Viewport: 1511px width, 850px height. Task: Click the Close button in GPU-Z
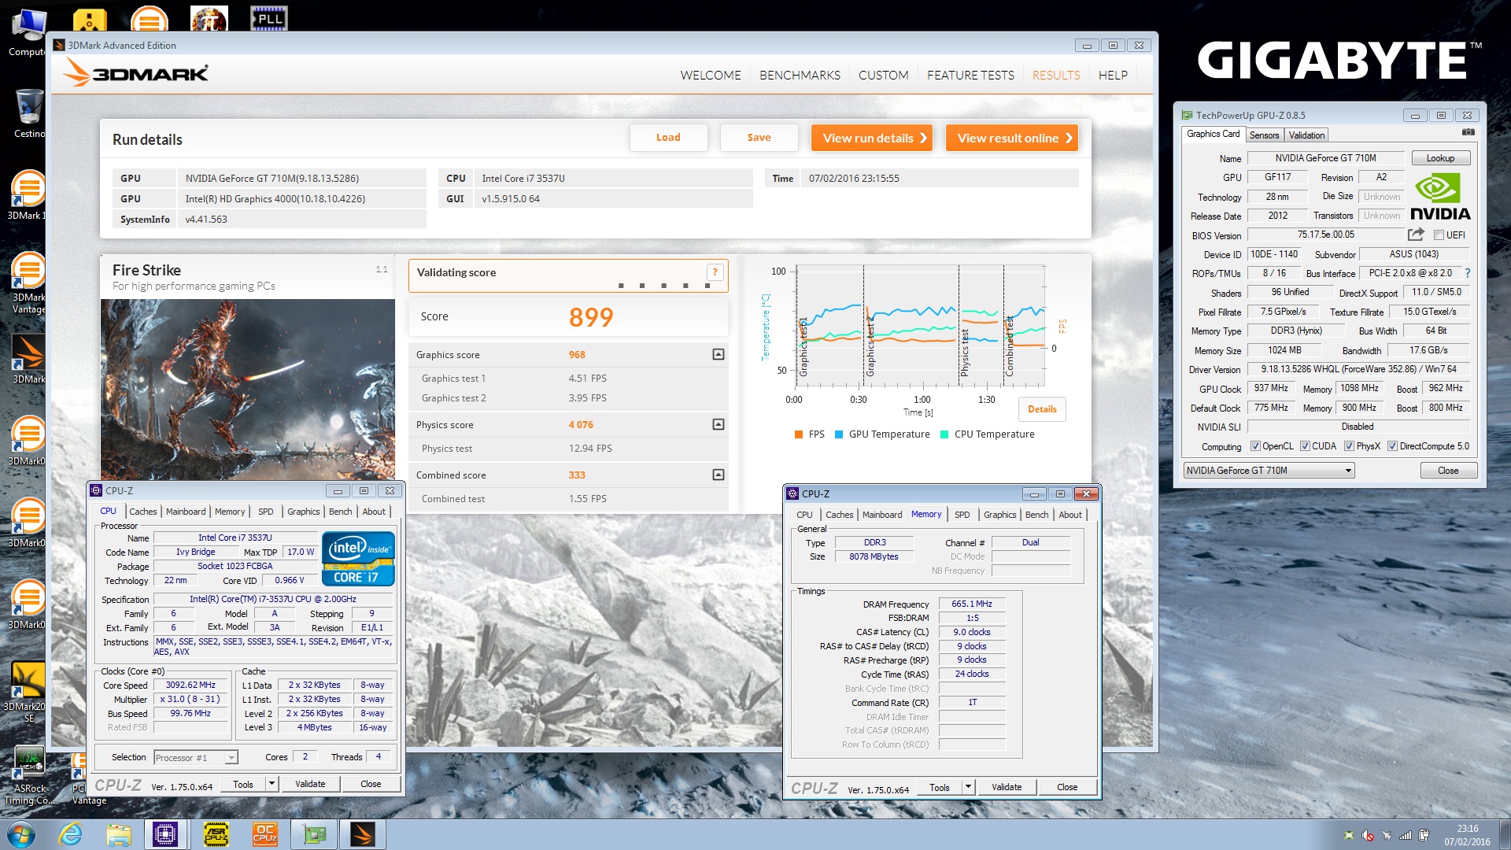coord(1448,471)
